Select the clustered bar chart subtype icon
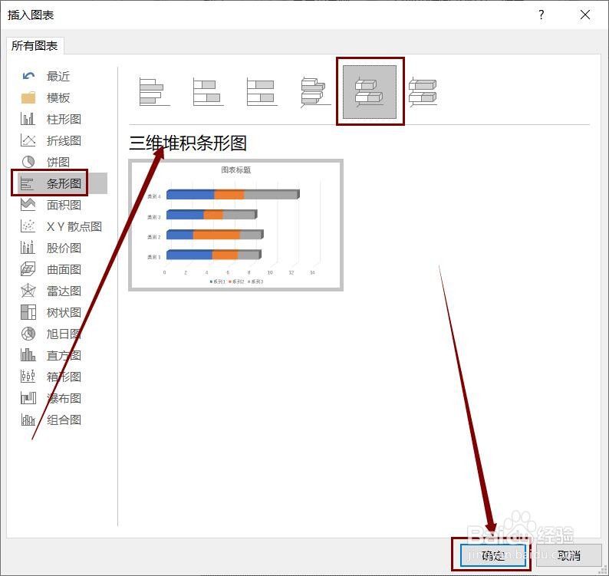The height and width of the screenshot is (576, 609). tap(155, 92)
